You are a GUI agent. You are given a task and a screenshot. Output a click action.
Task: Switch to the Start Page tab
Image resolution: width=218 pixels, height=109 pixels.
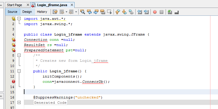pyautogui.click(x=15, y=5)
